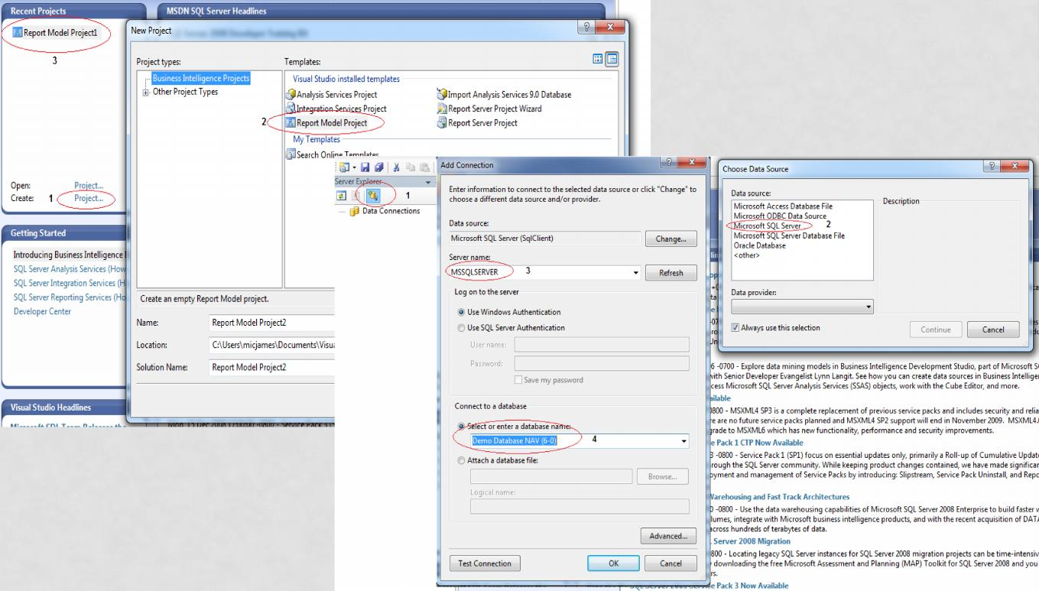This screenshot has height=591, width=1039.
Task: Select Oracle Database data source
Action: point(758,246)
